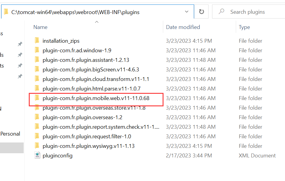Sort by the Type column header

tap(244, 27)
